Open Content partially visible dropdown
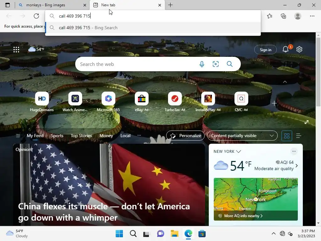 [x=242, y=136]
